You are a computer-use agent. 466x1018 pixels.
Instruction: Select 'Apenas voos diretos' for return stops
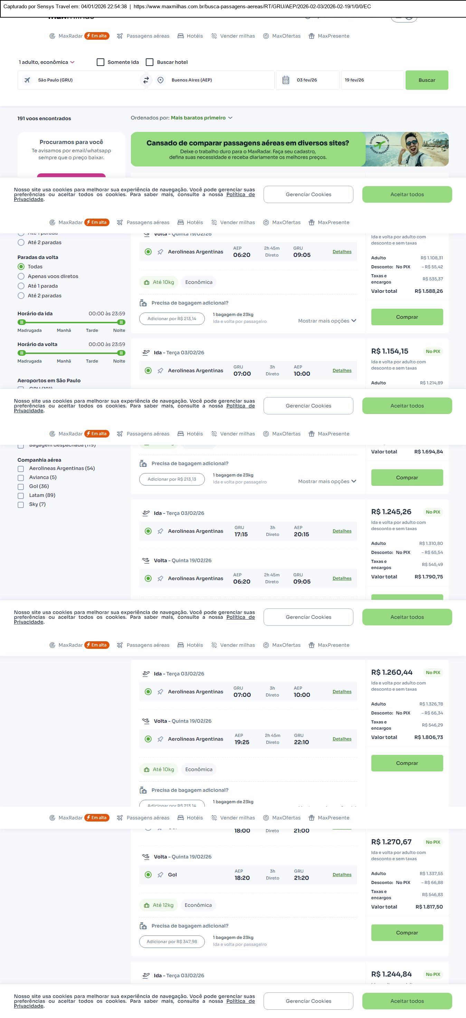[21, 277]
